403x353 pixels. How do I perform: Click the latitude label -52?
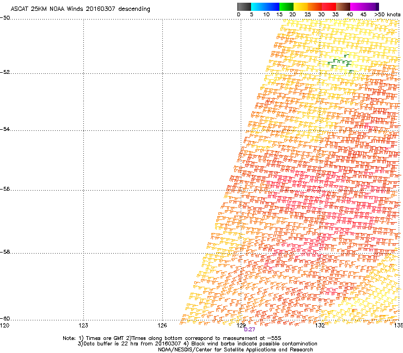(x=5, y=72)
